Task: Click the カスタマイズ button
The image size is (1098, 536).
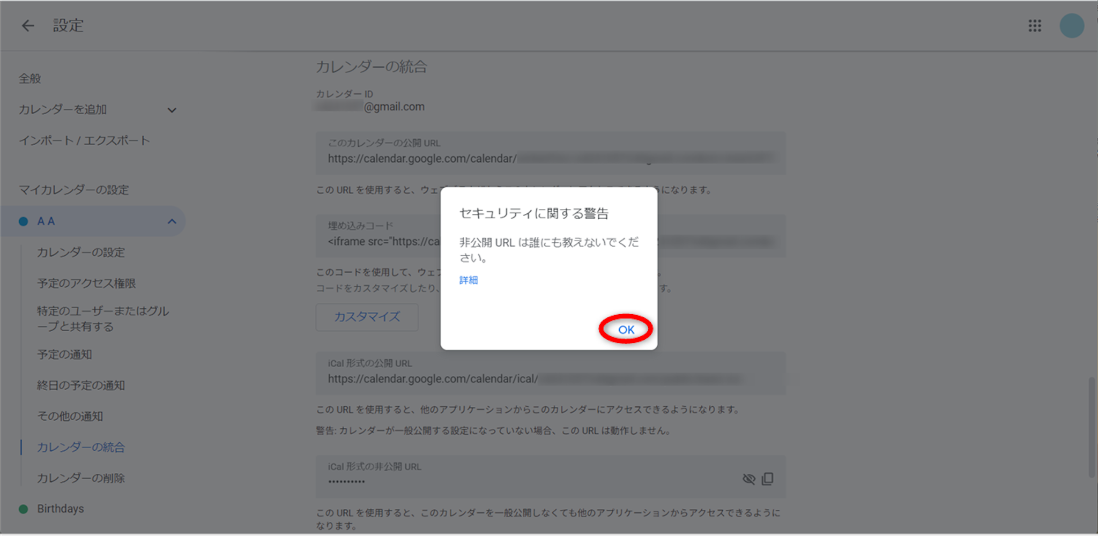Action: coord(367,317)
